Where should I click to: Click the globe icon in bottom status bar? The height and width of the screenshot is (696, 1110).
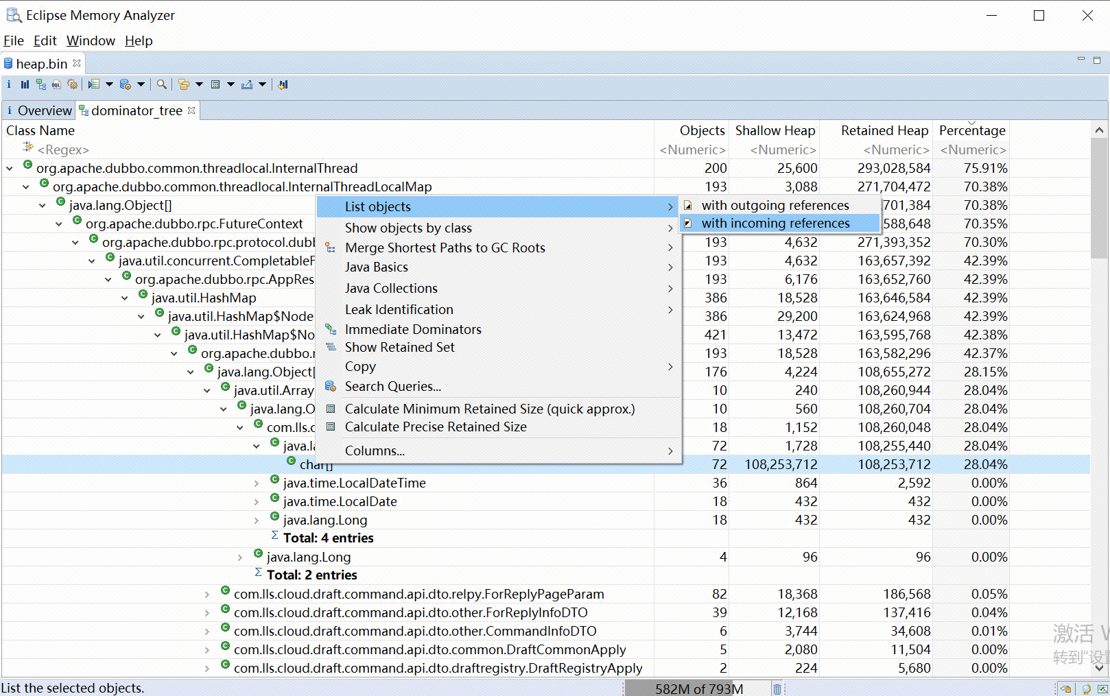pos(1086,688)
